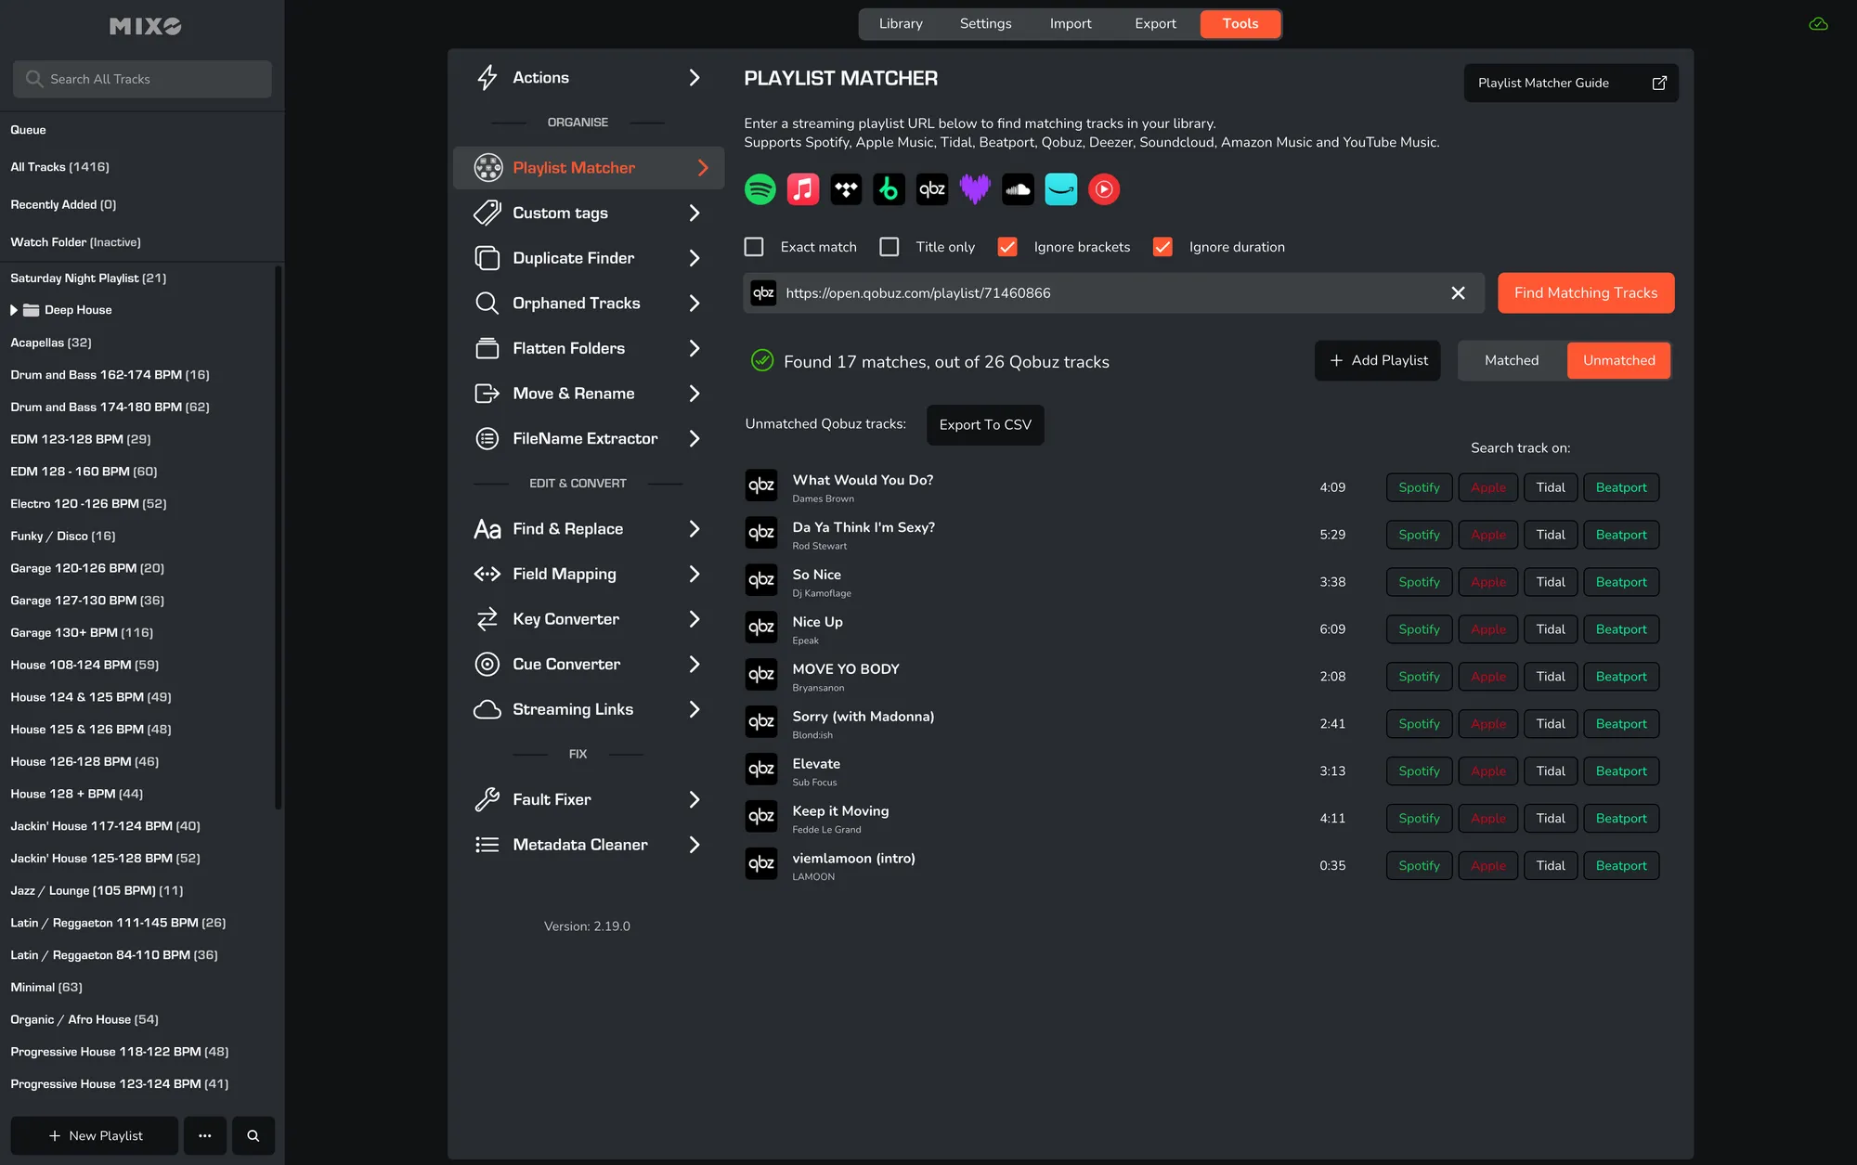Enable the Title only checkbox
Image resolution: width=1857 pixels, height=1165 pixels.
890,247
